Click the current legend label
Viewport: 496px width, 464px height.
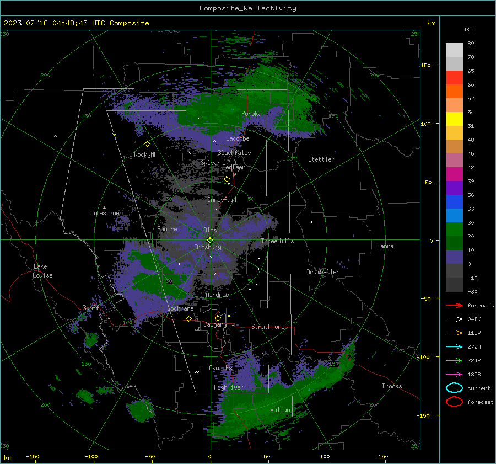click(479, 388)
